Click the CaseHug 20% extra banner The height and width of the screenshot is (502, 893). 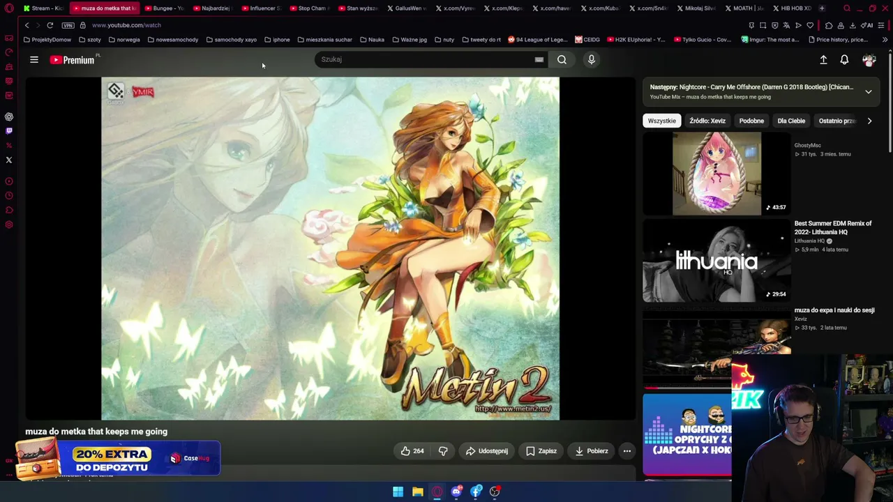pyautogui.click(x=119, y=458)
